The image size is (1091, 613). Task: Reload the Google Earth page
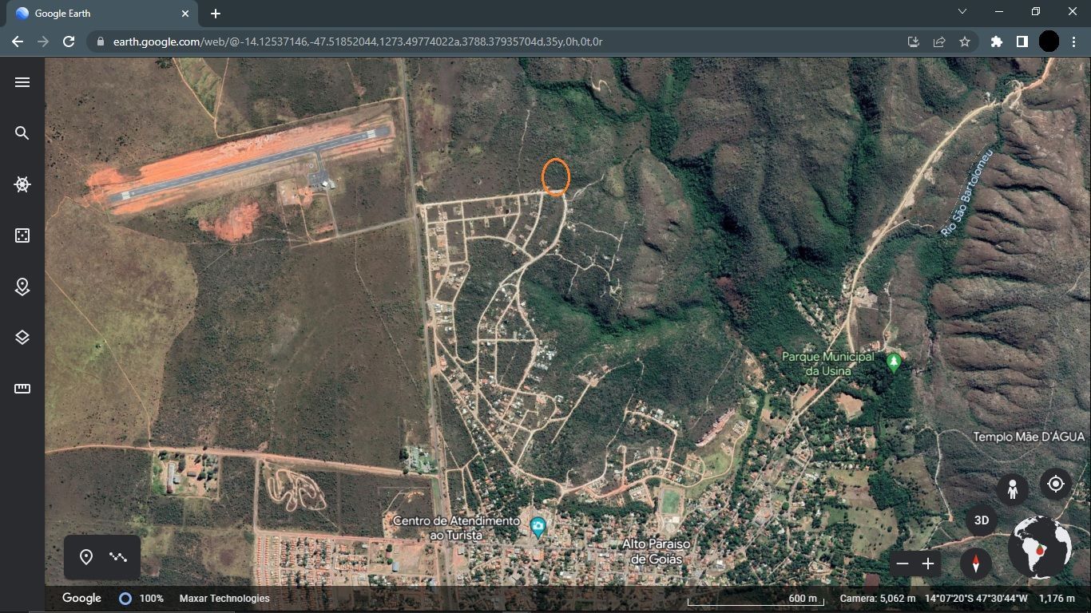pos(69,42)
